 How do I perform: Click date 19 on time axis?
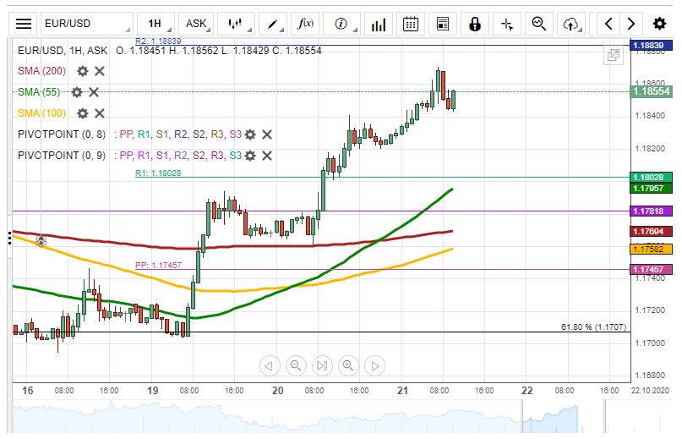[153, 390]
